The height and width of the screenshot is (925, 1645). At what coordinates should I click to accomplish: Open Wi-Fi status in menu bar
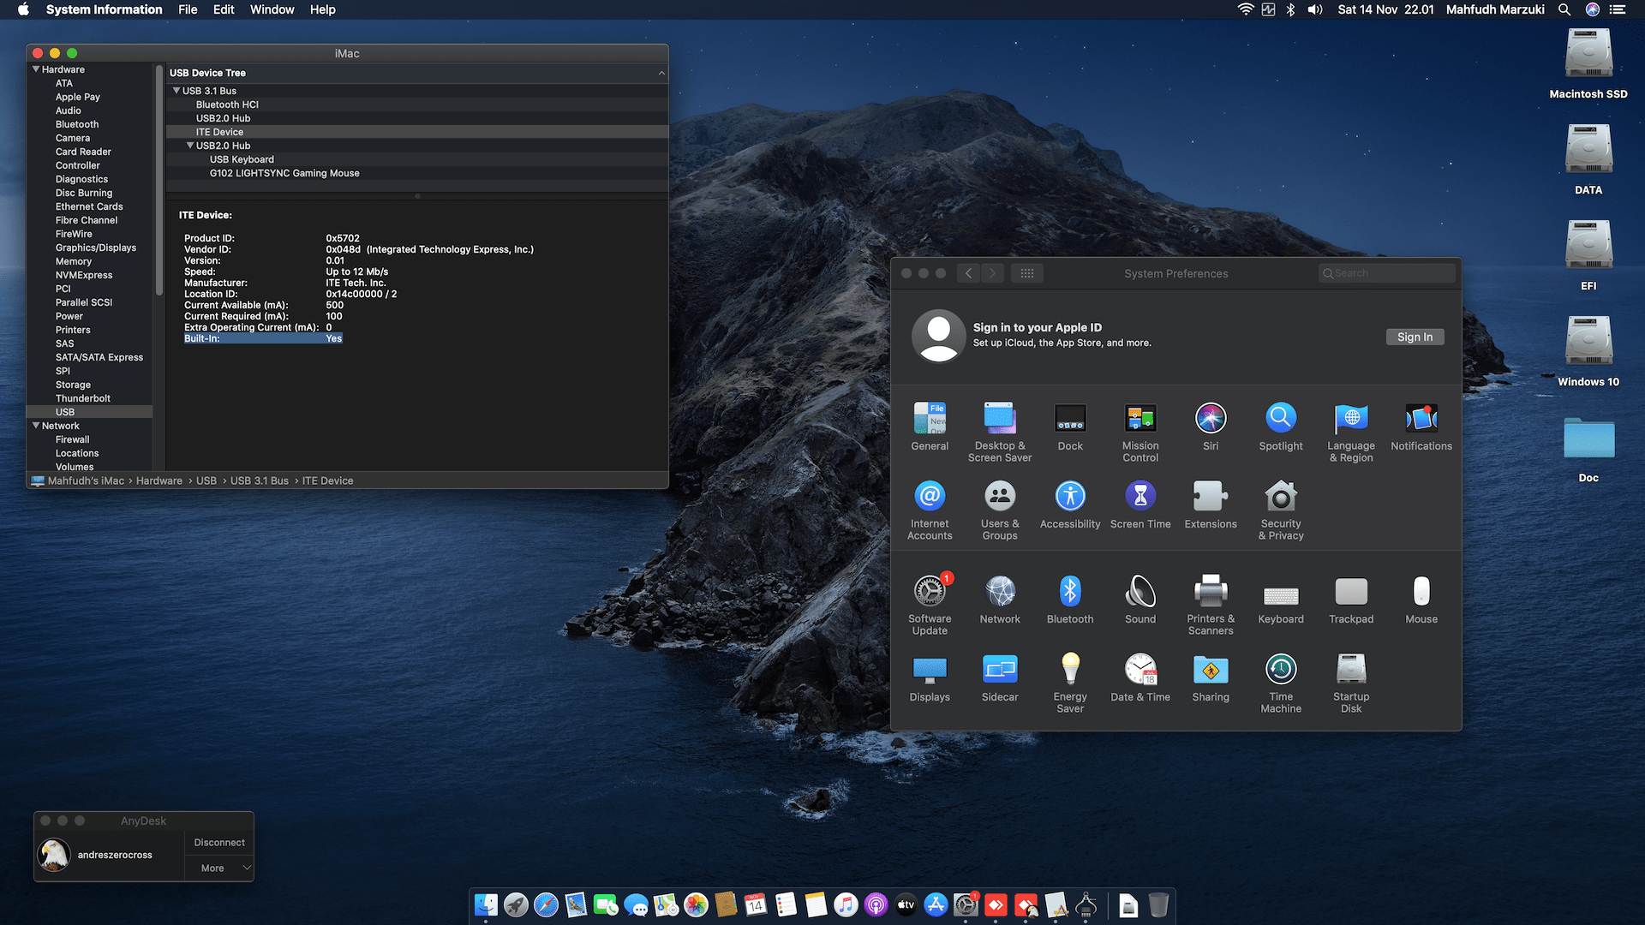(x=1246, y=9)
